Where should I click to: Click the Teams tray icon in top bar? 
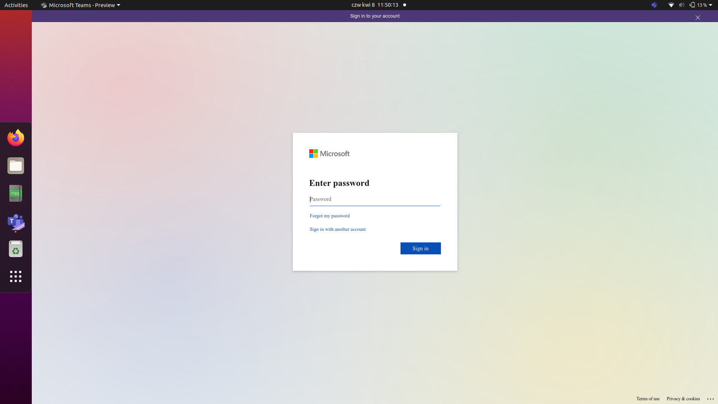coord(654,5)
